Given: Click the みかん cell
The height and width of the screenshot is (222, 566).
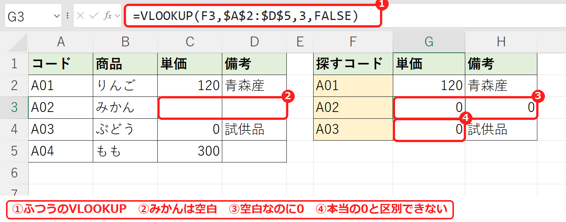Looking at the screenshot, I should (125, 107).
